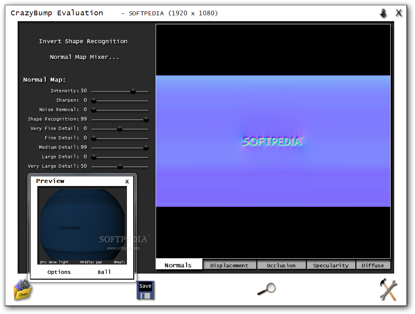The height and width of the screenshot is (314, 415).
Task: Open settings with hammer and wrench icon
Action: pyautogui.click(x=388, y=289)
